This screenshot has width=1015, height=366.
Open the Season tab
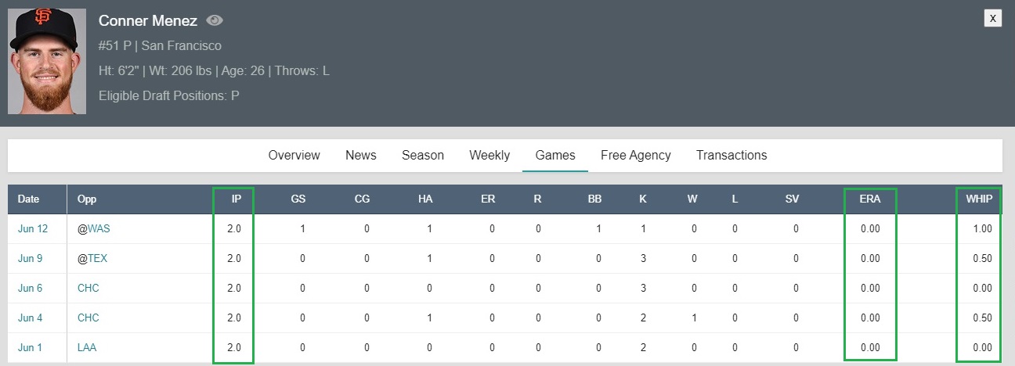[x=423, y=155]
